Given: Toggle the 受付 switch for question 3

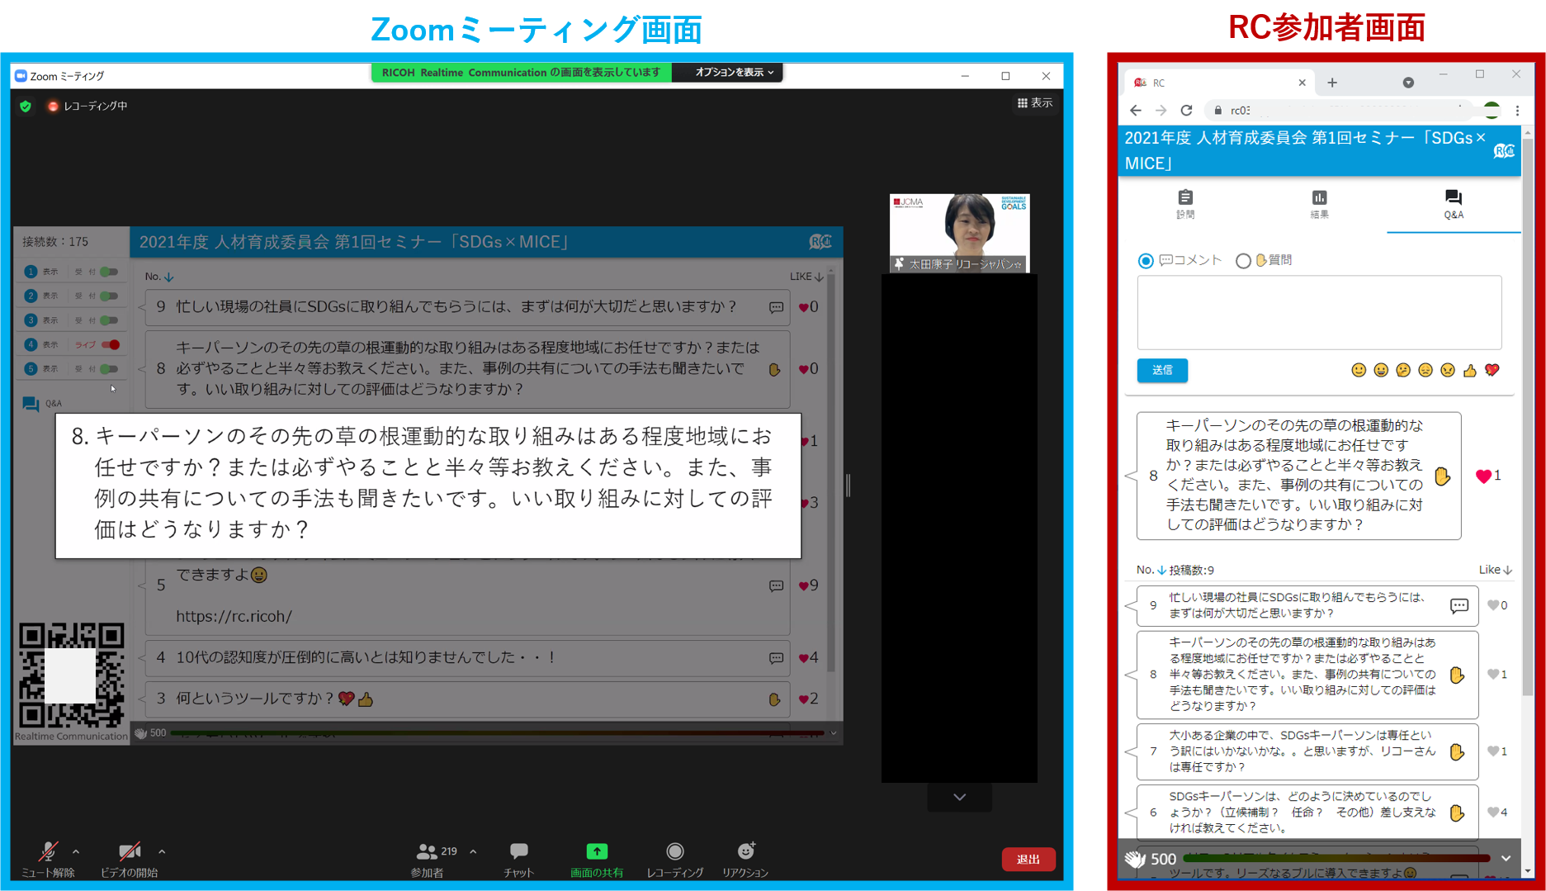Looking at the screenshot, I should (109, 320).
